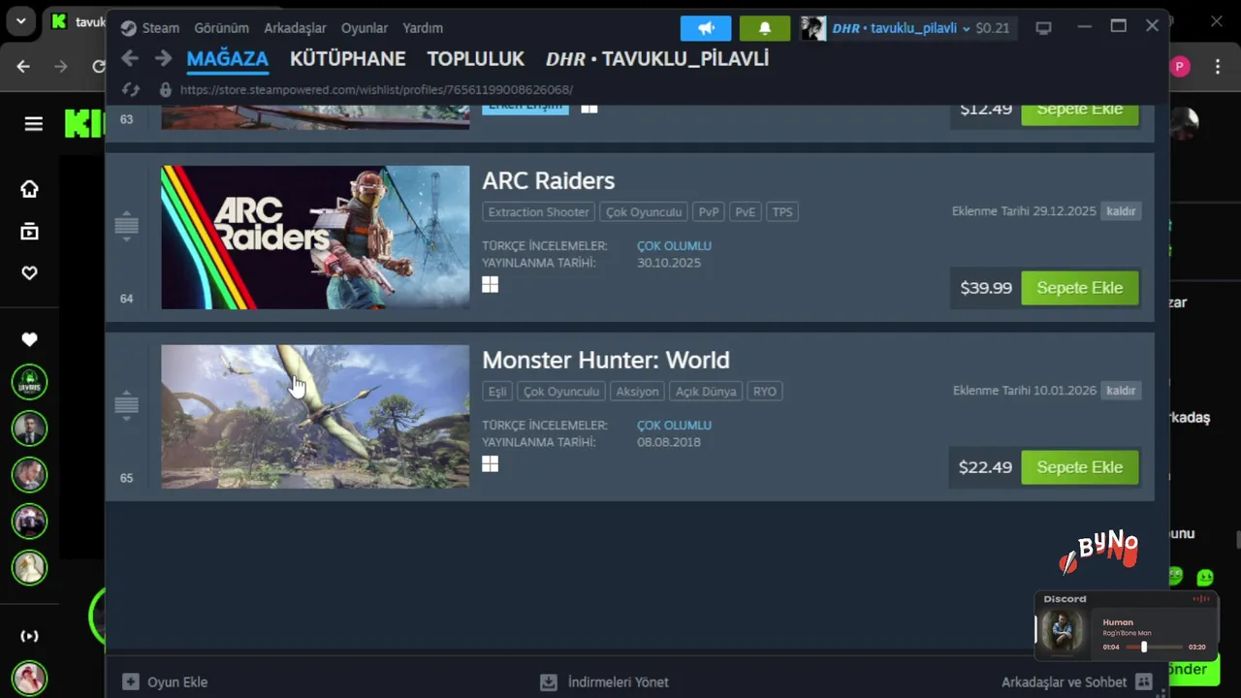Screen dimensions: 1241x698
Task: Open the Görünüm menu
Action: pyautogui.click(x=221, y=28)
